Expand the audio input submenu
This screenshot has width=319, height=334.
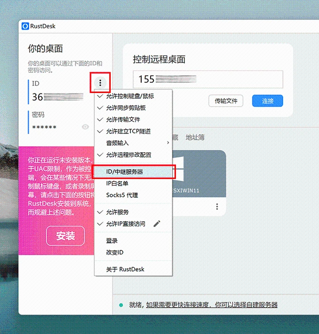pyautogui.click(x=133, y=143)
